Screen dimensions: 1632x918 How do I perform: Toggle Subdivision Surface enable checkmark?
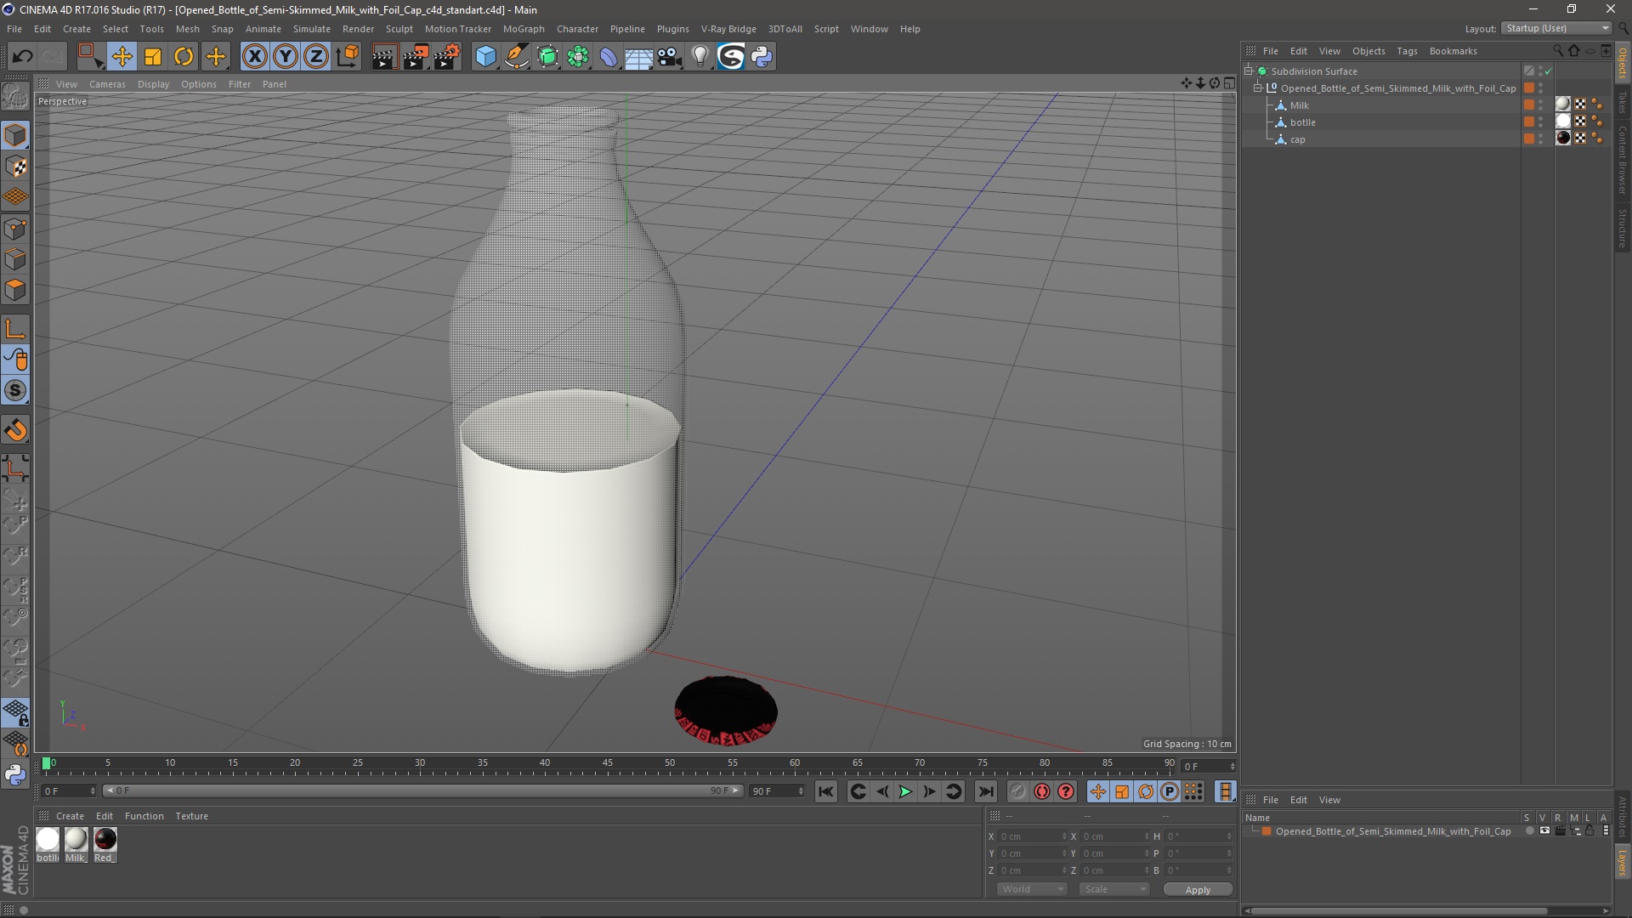pos(1549,71)
